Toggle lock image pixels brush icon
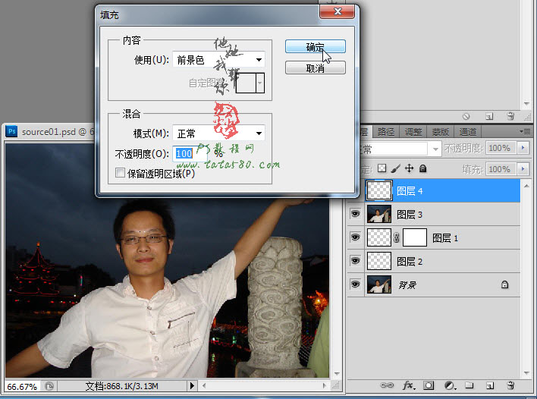The image size is (537, 399). (396, 168)
